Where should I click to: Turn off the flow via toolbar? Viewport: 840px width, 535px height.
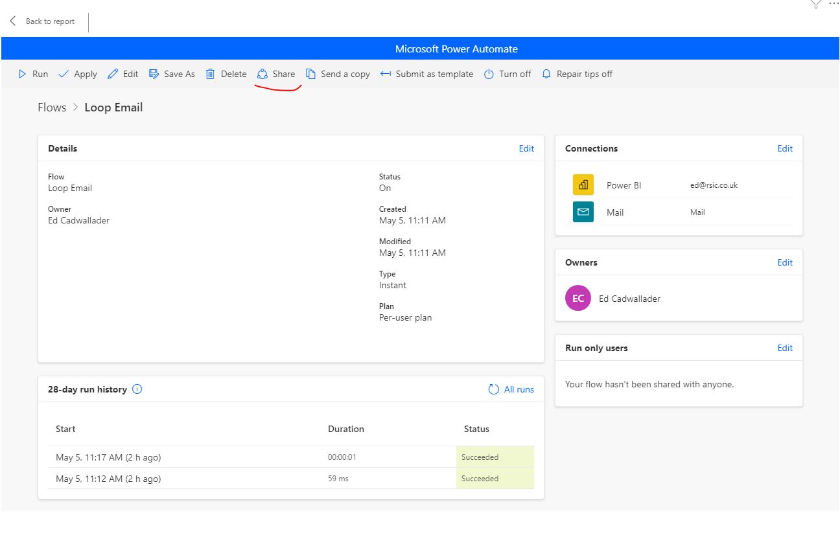[507, 74]
